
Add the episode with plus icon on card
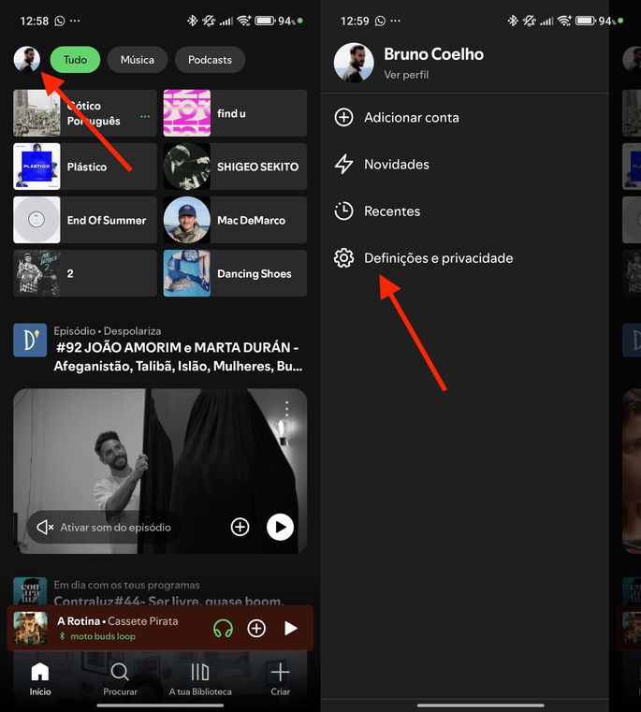coord(240,527)
